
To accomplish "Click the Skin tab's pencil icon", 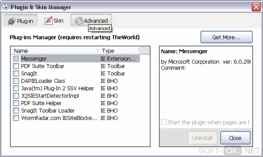I will tap(48, 21).
